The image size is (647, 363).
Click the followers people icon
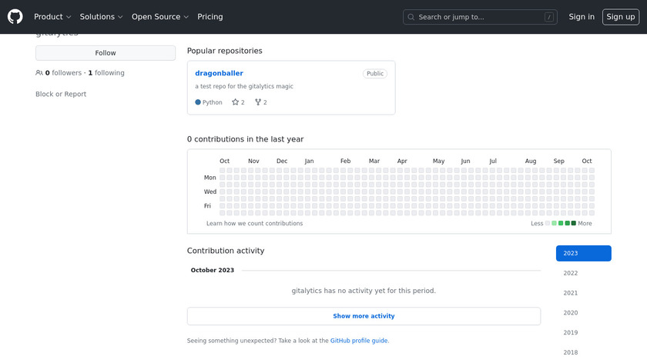point(39,73)
